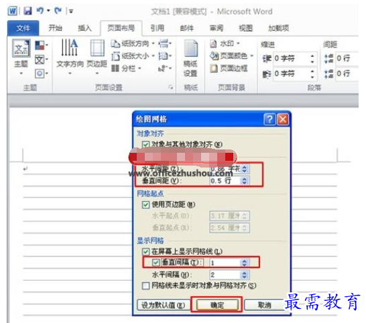Open the 页面颜色 page color menu

coord(231,56)
